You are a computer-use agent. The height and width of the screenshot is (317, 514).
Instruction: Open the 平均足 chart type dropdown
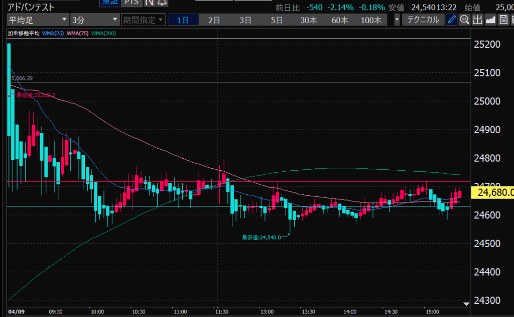click(x=38, y=20)
